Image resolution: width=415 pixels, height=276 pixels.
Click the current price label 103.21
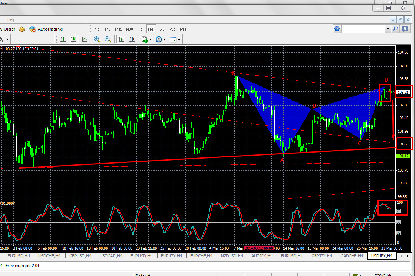click(403, 93)
